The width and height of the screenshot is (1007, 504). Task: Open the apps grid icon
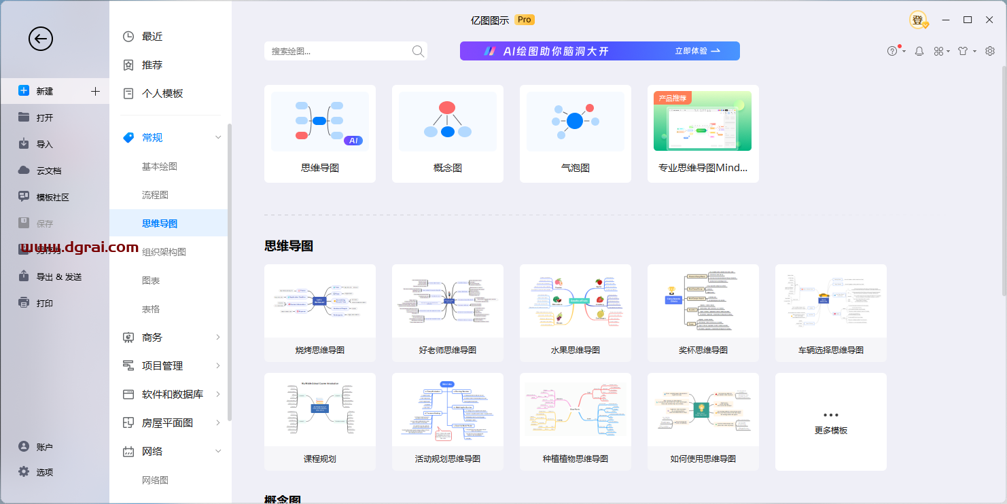[939, 51]
